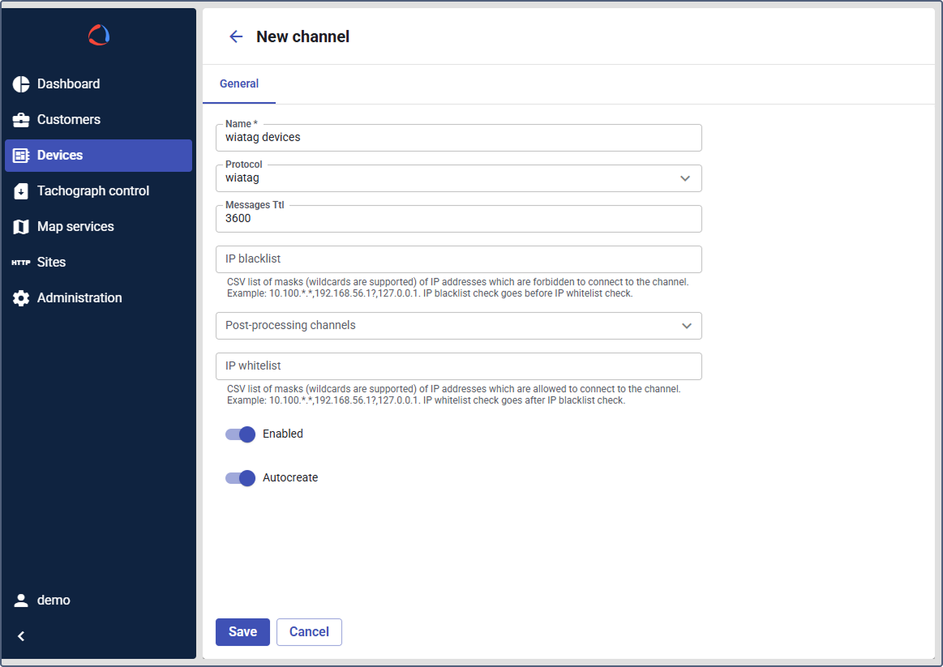This screenshot has width=943, height=667.
Task: Click into the Name text field
Action: click(x=458, y=138)
